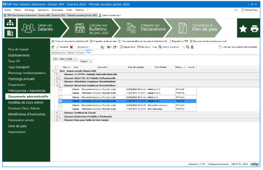Image resolution: width=263 pixels, height=170 pixels.
Task: Click the grid view settings icon after Vues
Action: point(188,47)
